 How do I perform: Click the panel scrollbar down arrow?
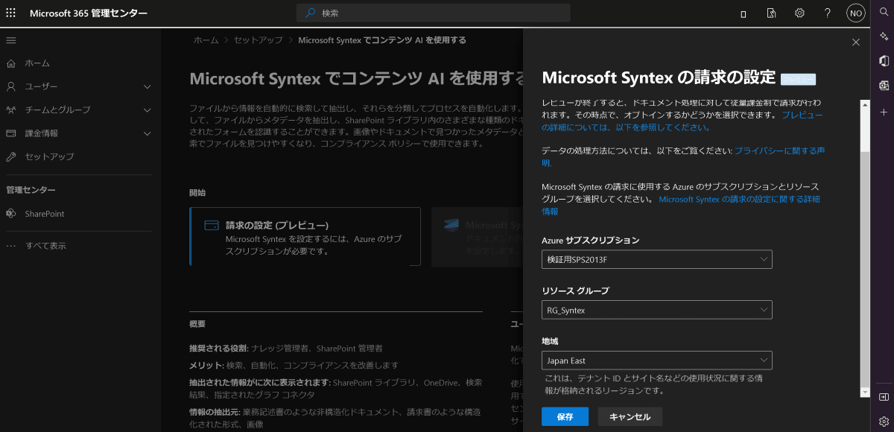click(x=865, y=392)
